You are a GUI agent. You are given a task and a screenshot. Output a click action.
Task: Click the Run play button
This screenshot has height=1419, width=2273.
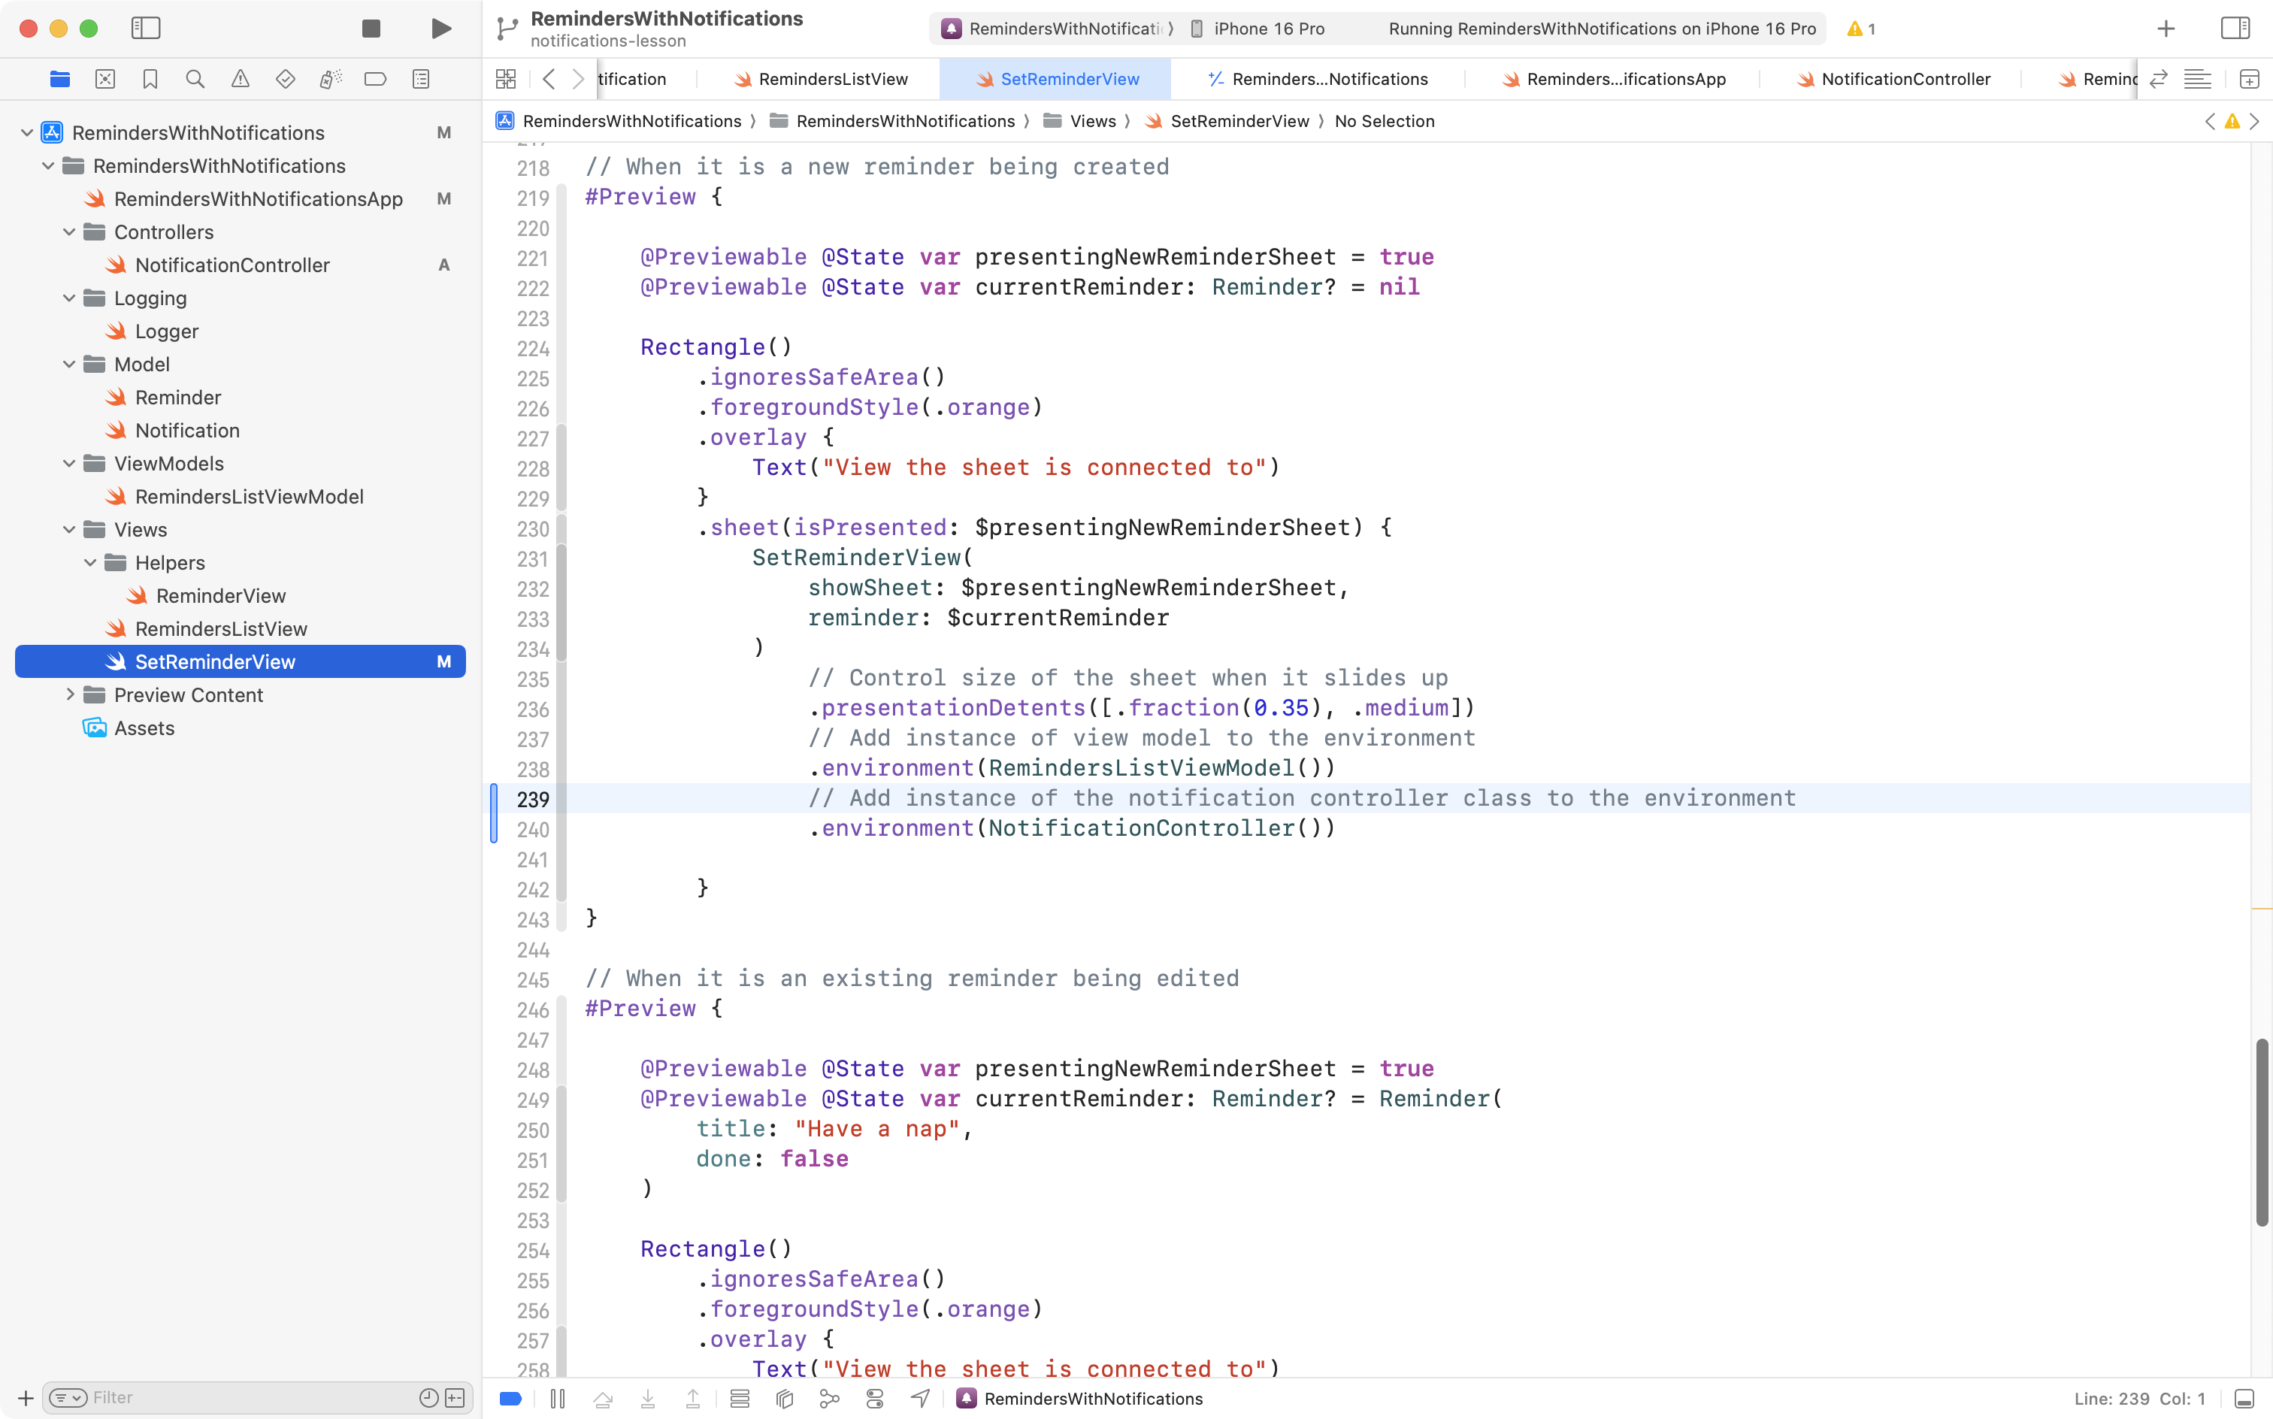[x=440, y=28]
